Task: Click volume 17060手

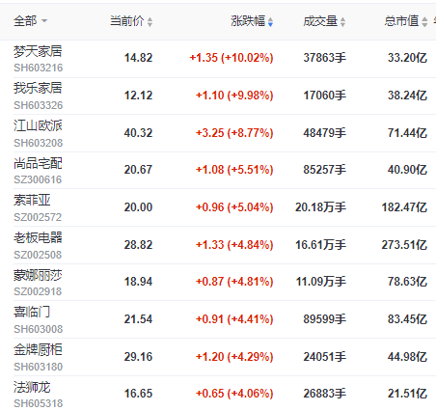Action: pyautogui.click(x=324, y=96)
